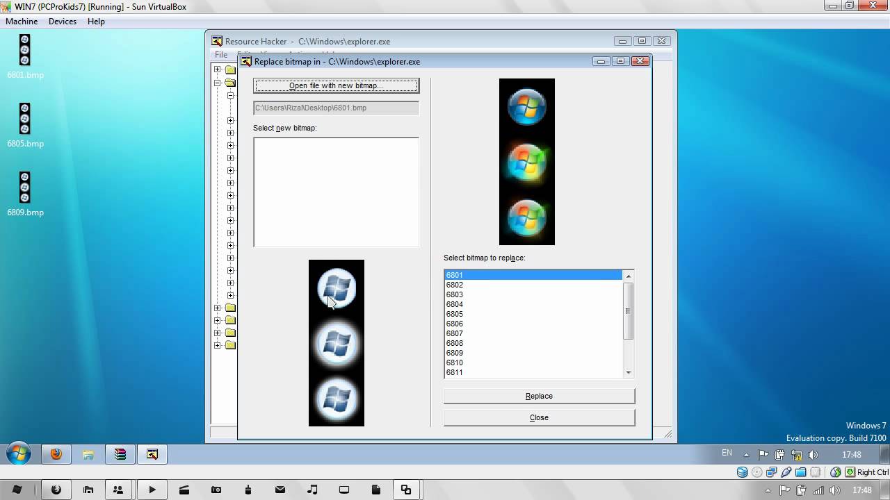Click the Windows Start orb
Viewport: 890px width, 500px height.
[x=19, y=454]
